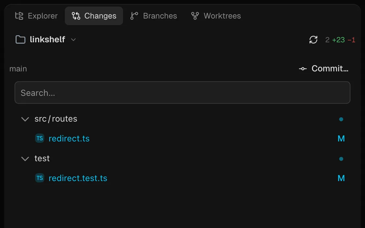365x228 pixels.
Task: Open the Worktrees tab
Action: [x=216, y=16]
